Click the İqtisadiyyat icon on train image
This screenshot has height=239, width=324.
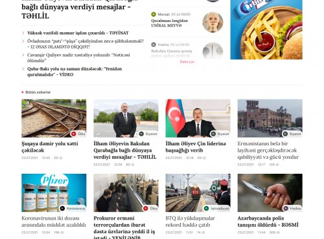(x=207, y=209)
